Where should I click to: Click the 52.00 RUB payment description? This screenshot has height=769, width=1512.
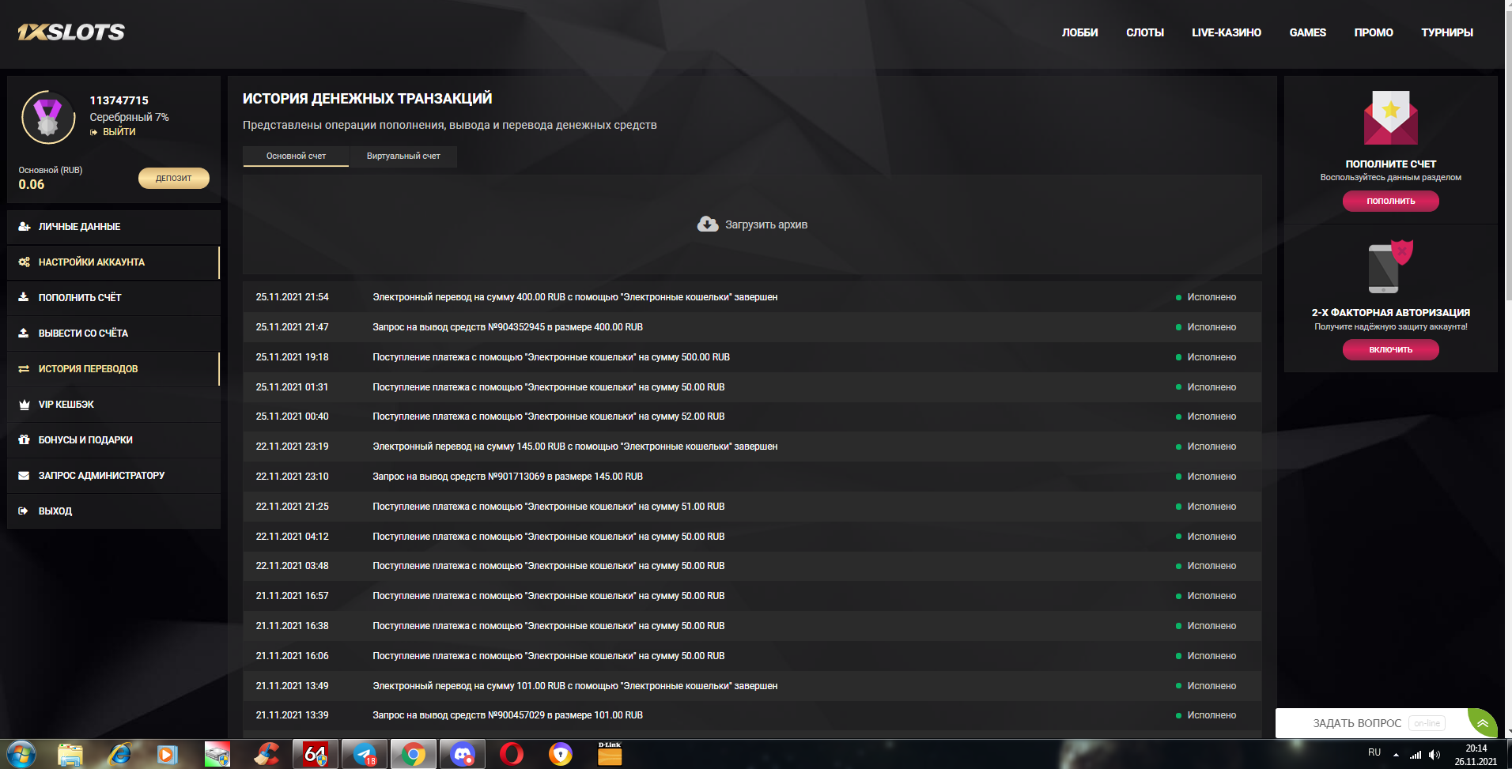tap(549, 417)
